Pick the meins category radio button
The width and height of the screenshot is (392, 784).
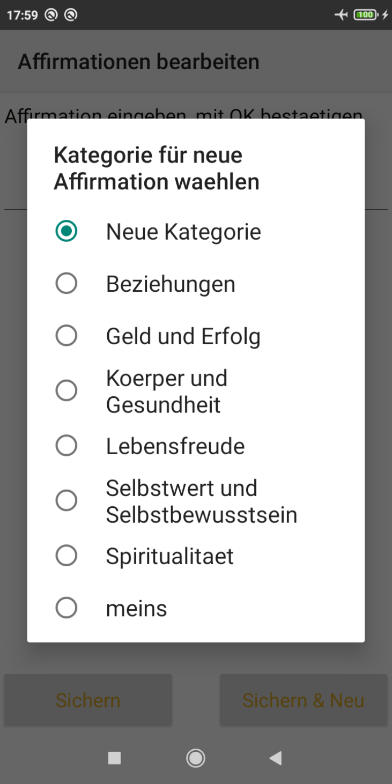pos(66,608)
